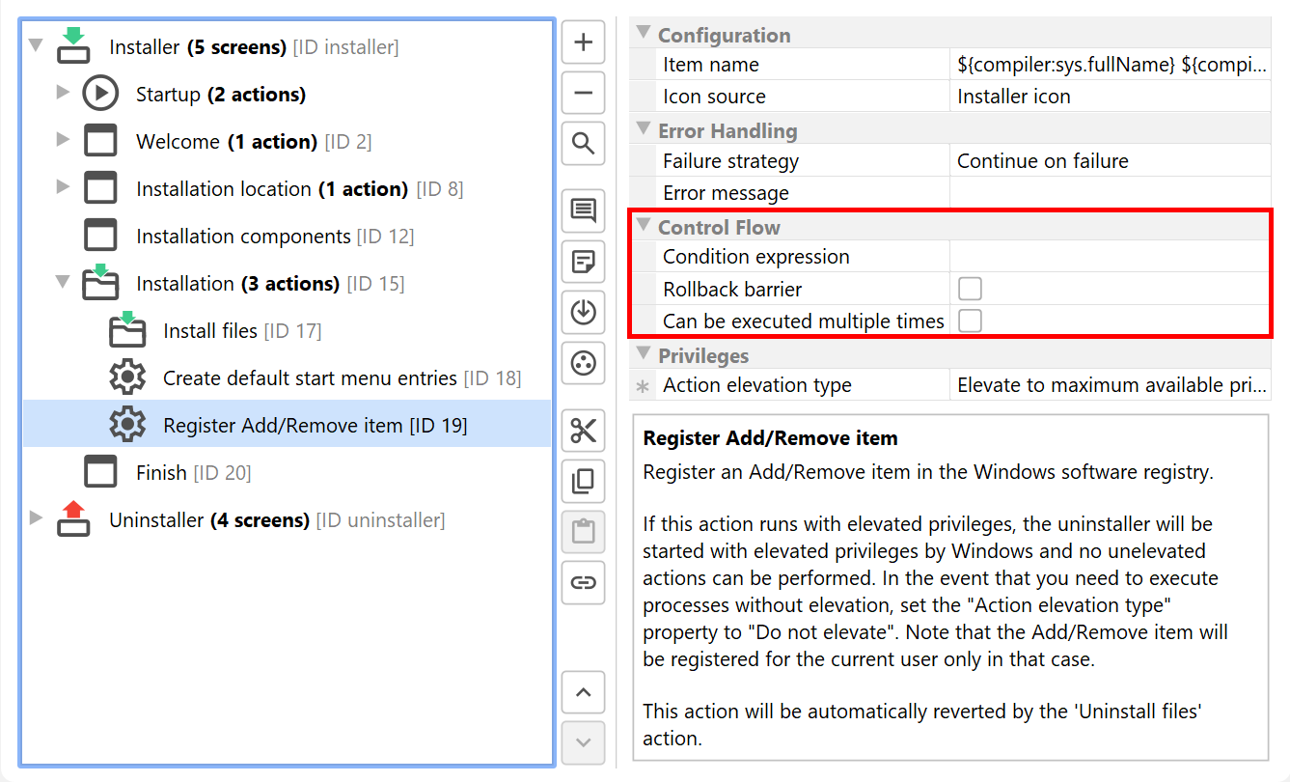
Task: Click the Move Up arrow button
Action: pyautogui.click(x=583, y=692)
